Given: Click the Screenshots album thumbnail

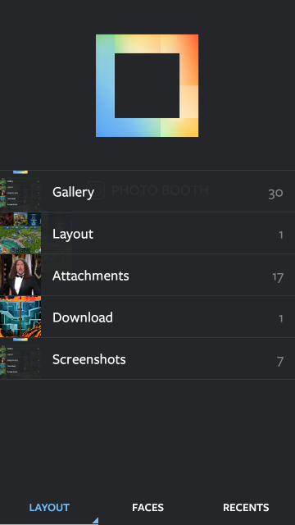Looking at the screenshot, I should pos(20,358).
